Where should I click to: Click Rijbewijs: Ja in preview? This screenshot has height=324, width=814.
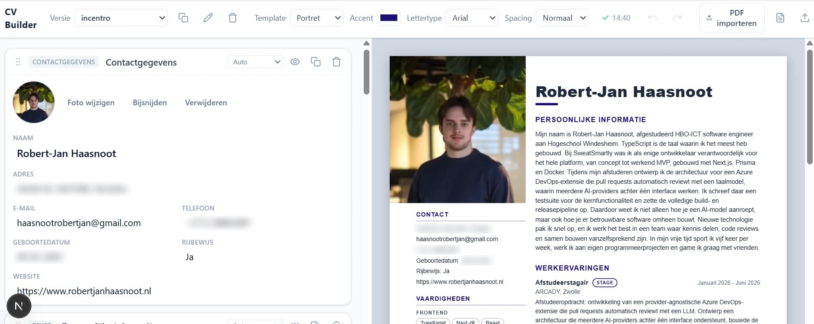click(433, 271)
